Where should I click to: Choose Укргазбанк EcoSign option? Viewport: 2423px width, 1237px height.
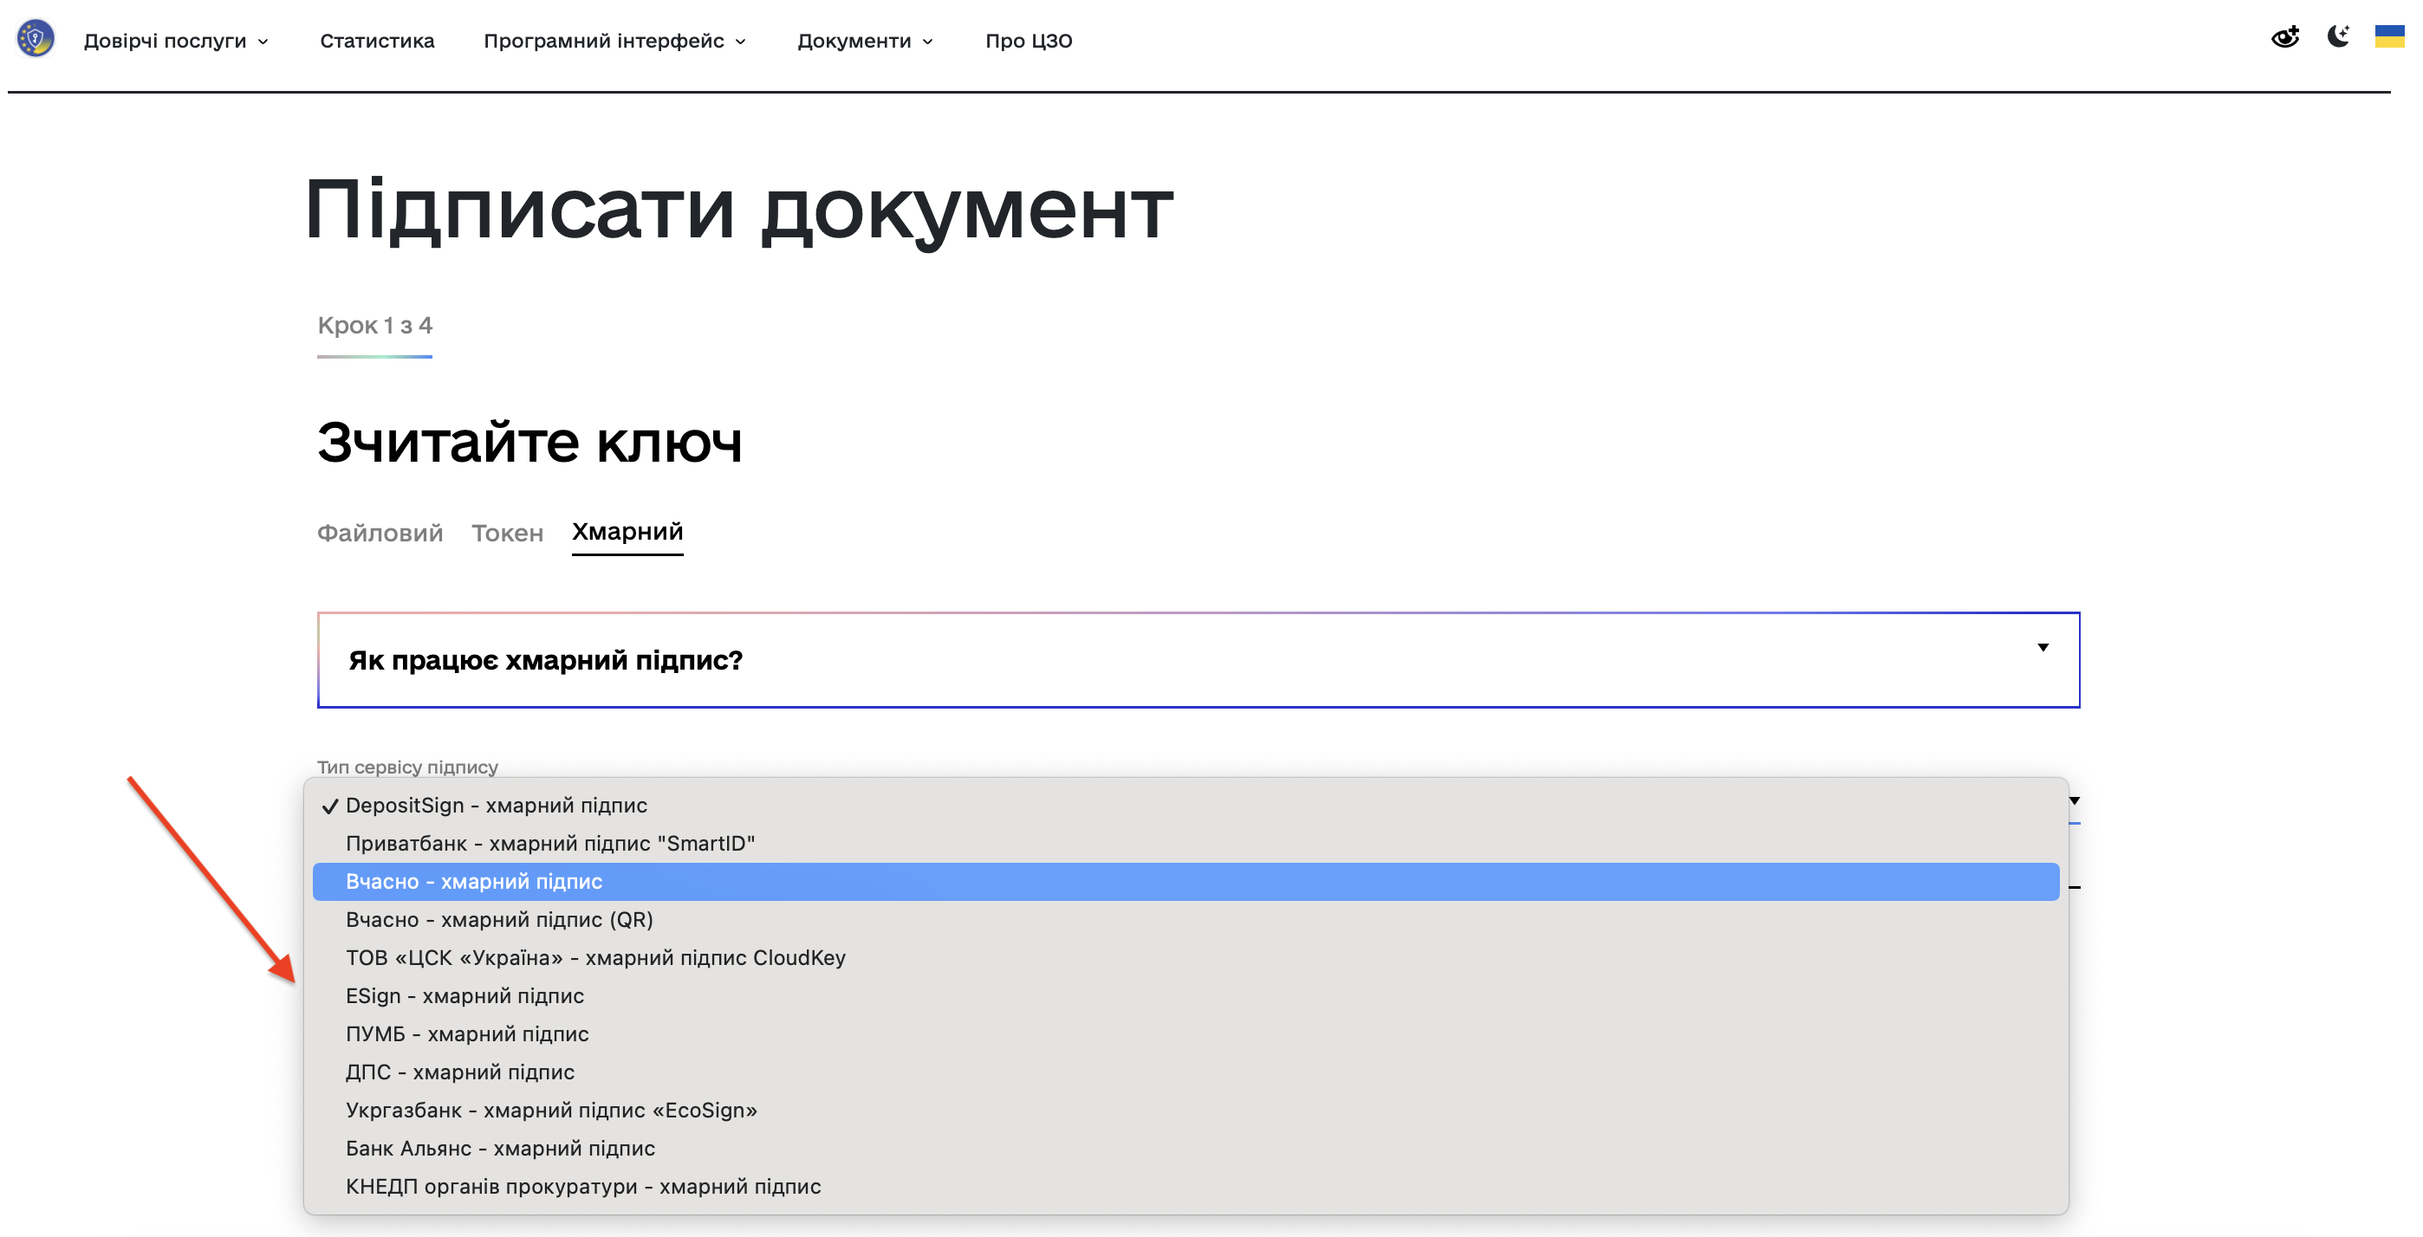(550, 1111)
